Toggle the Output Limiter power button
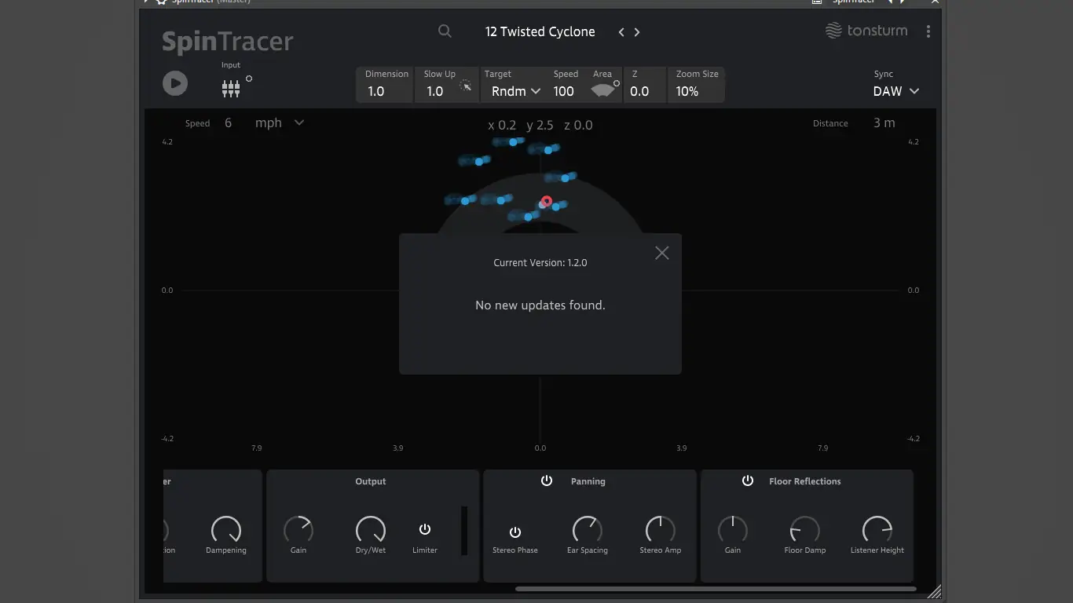Screen dimensions: 1073x603 click(x=425, y=529)
